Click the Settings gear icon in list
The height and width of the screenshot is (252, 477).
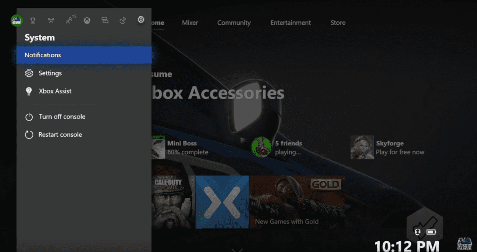click(29, 73)
